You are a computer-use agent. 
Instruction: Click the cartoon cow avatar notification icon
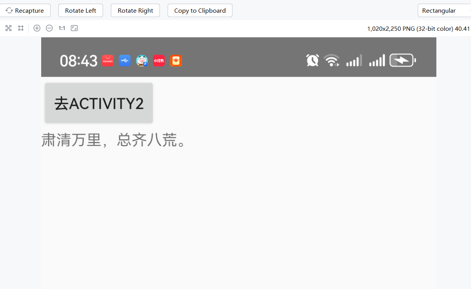coord(142,61)
